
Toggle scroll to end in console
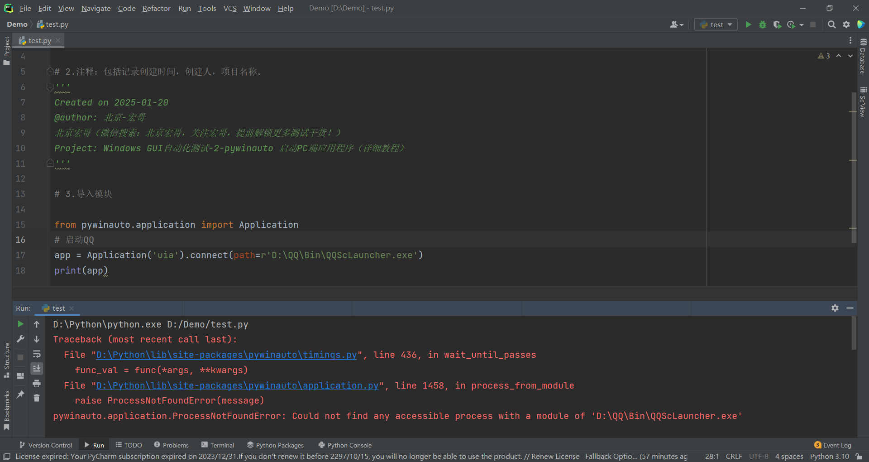pyautogui.click(x=37, y=369)
